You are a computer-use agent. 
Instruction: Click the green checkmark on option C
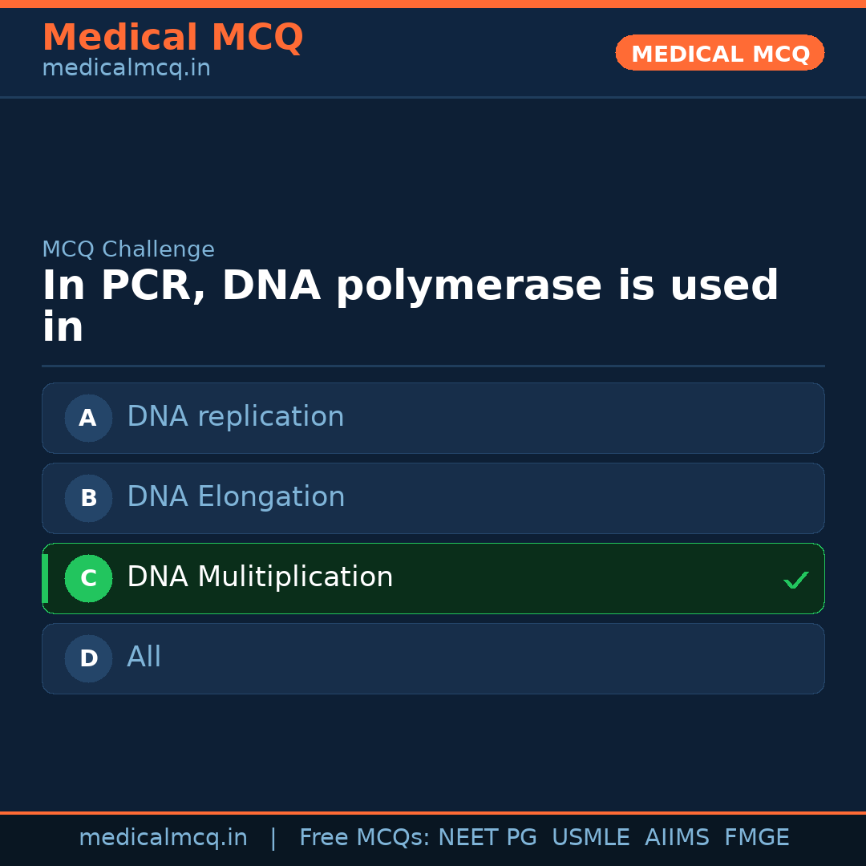click(795, 580)
